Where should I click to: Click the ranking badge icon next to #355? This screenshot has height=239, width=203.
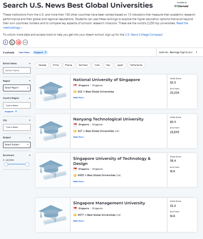(75, 175)
